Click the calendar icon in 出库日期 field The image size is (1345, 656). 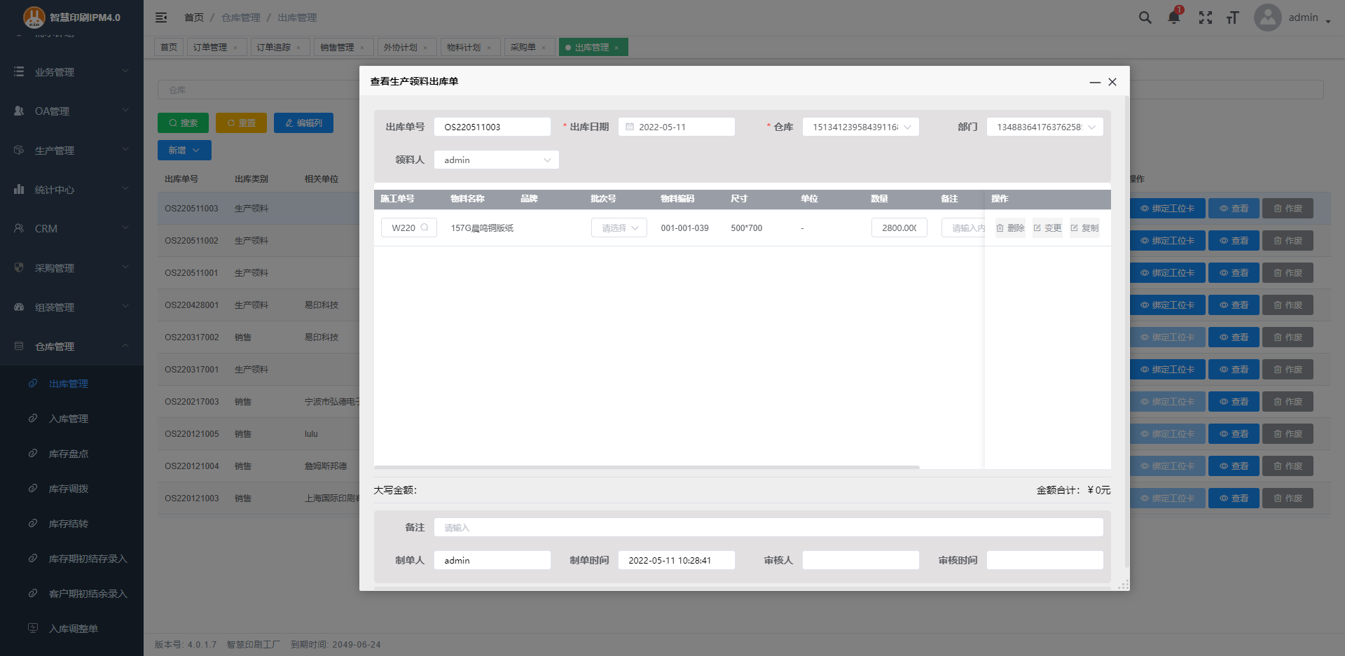(630, 127)
